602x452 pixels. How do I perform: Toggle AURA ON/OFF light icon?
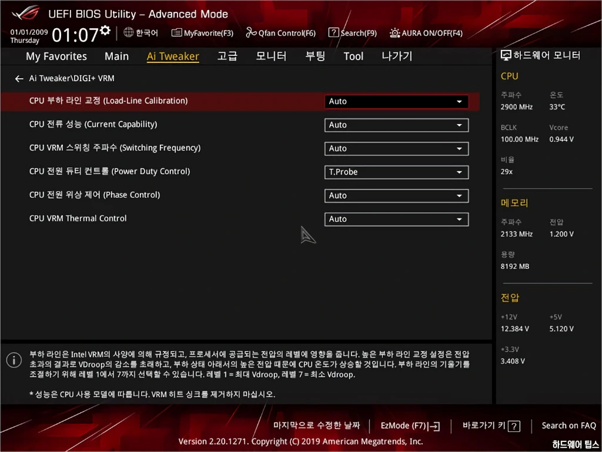click(394, 33)
